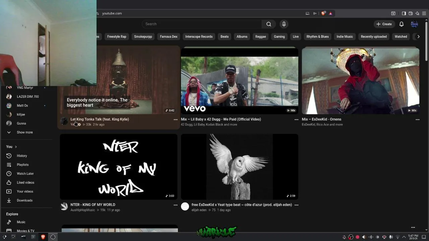
Task: Open the application launcher in taskbar
Action: click(4, 237)
